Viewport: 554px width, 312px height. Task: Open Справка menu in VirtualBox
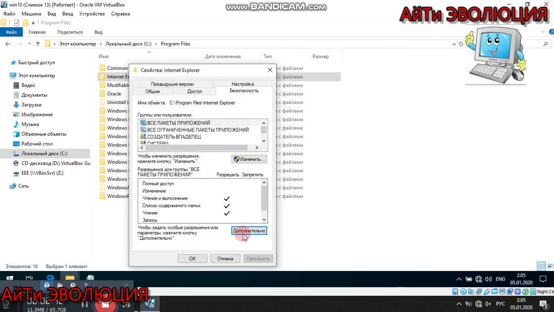click(x=121, y=14)
